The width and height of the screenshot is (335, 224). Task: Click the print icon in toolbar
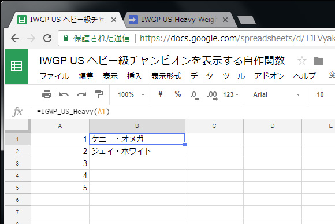point(47,94)
